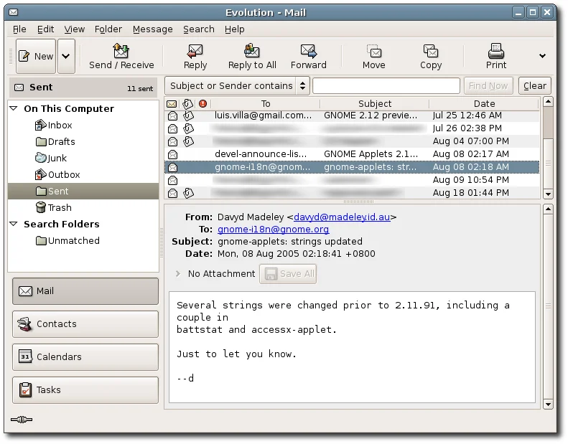568x444 pixels.
Task: Click the Reply to All icon
Action: pyautogui.click(x=252, y=51)
